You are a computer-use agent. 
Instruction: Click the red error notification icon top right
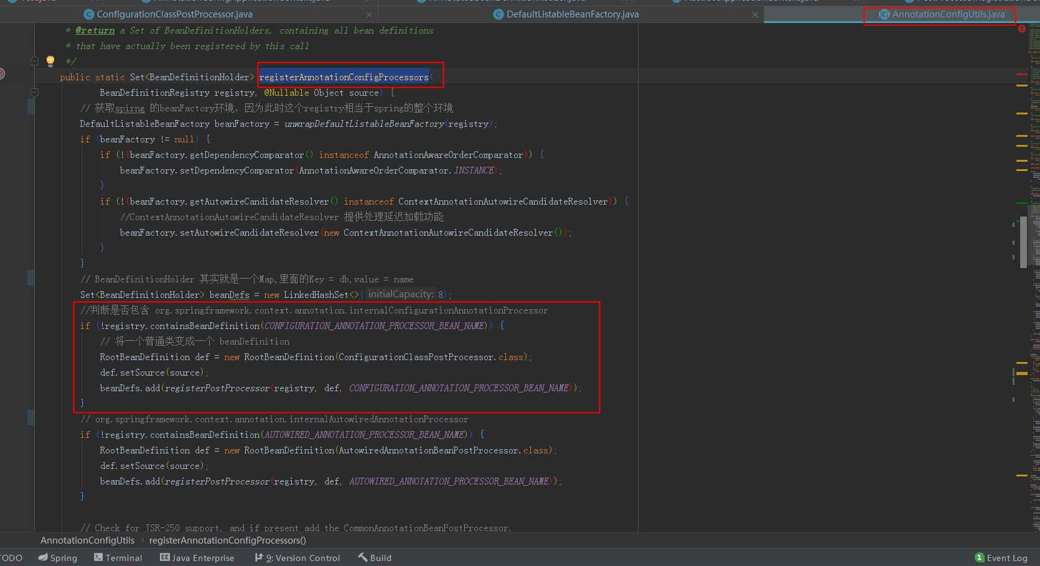click(1021, 28)
